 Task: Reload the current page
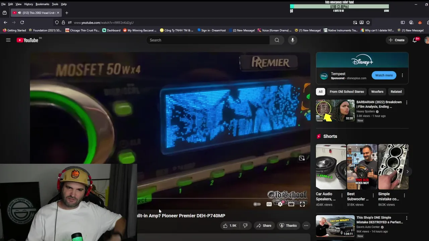click(22, 22)
